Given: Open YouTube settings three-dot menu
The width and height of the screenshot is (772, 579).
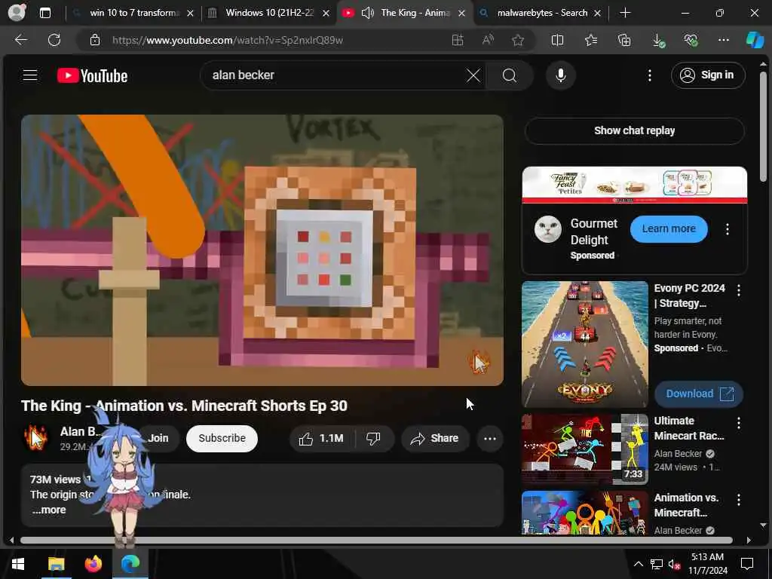Looking at the screenshot, I should point(649,75).
